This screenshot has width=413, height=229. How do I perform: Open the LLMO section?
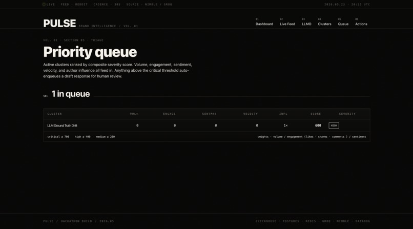[x=306, y=24]
